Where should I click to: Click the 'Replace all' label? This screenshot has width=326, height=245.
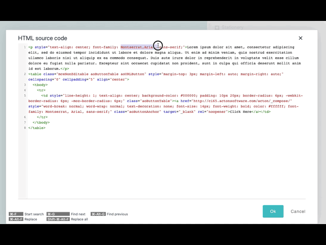pyautogui.click(x=79, y=219)
